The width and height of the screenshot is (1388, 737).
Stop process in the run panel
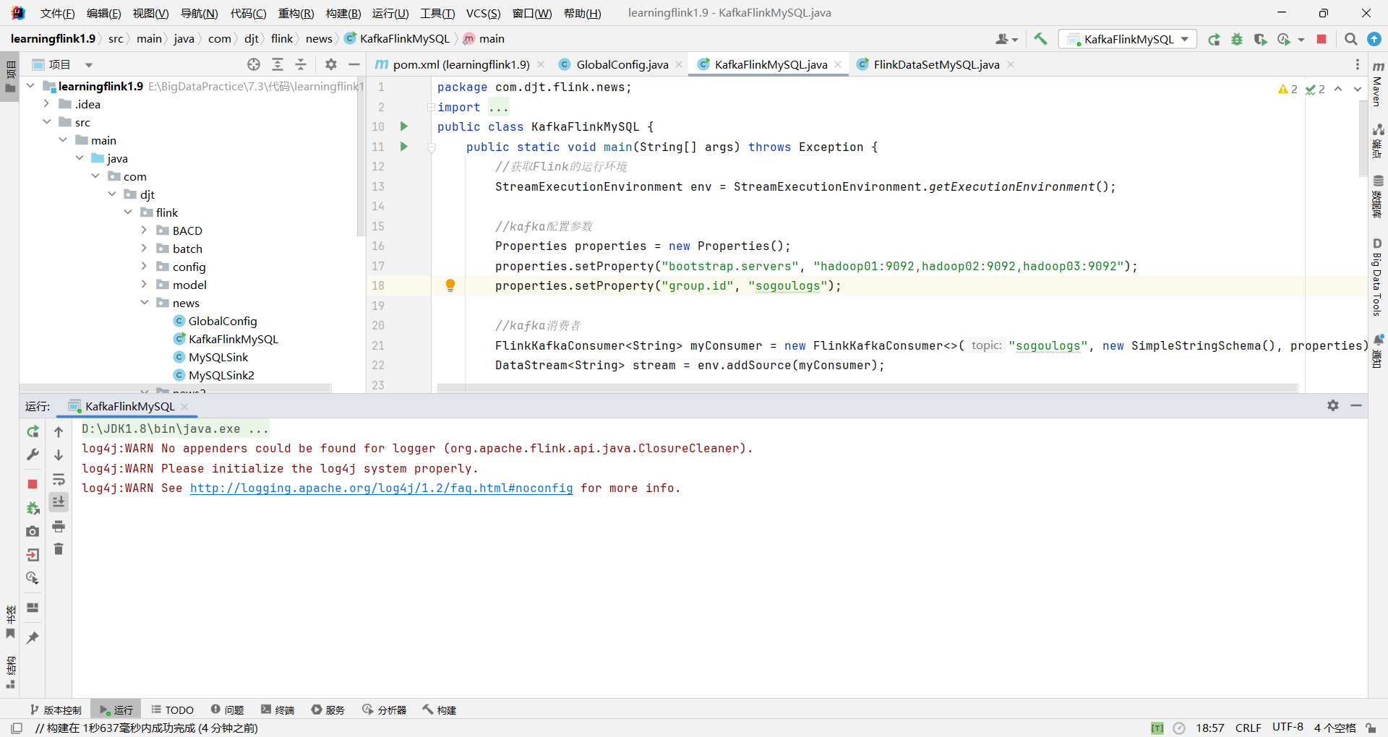pyautogui.click(x=33, y=483)
